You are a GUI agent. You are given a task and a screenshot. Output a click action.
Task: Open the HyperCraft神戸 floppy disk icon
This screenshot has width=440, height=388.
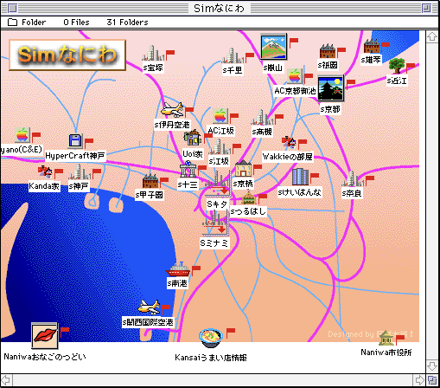point(75,141)
